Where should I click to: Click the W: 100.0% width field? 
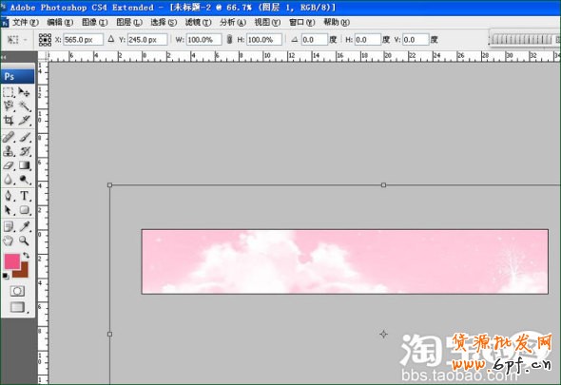pos(203,40)
